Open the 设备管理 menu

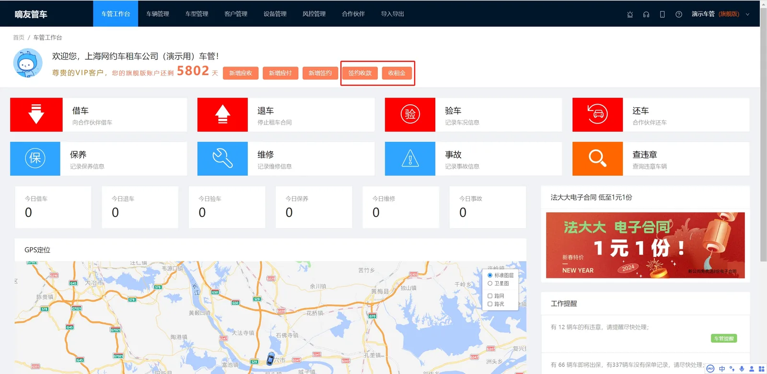tap(275, 14)
